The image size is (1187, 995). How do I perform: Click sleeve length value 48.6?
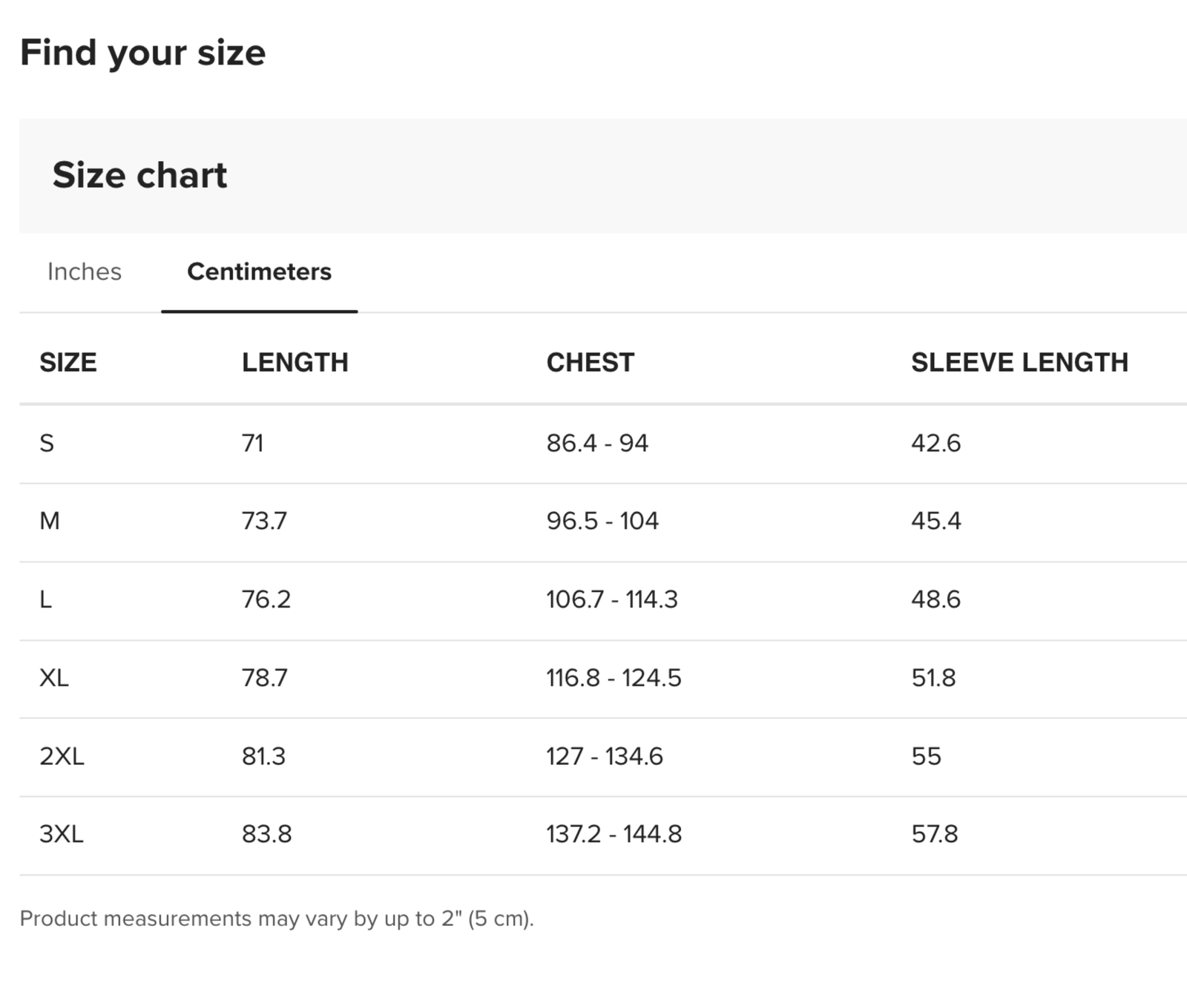936,599
